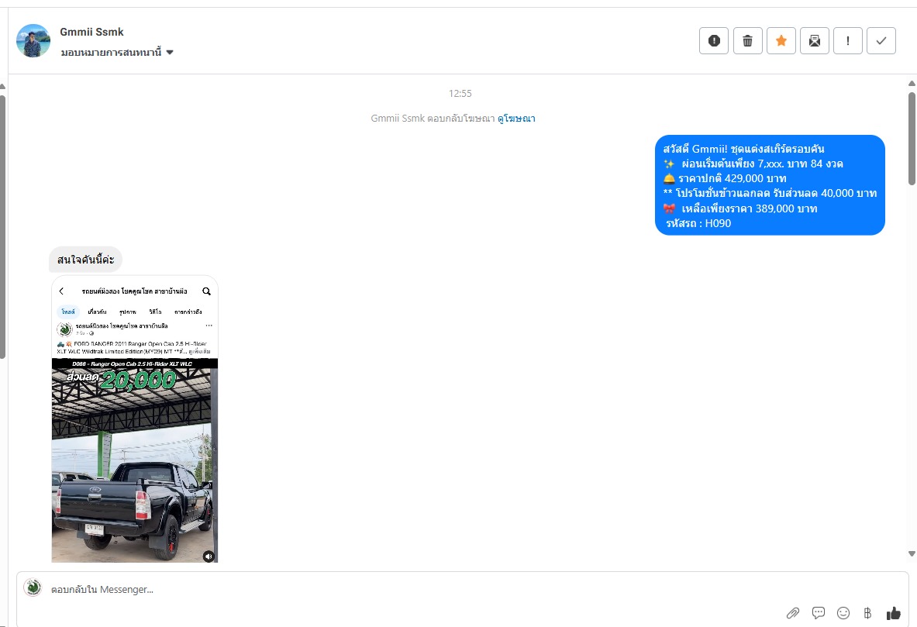Click the Gmmii Ssmk contact name

(91, 32)
